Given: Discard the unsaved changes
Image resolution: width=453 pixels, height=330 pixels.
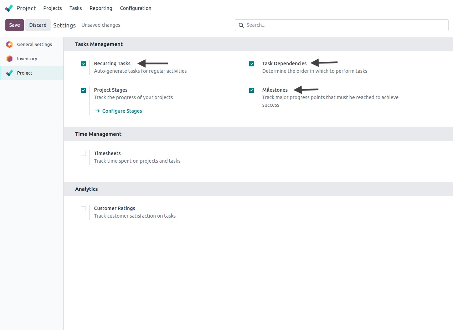Looking at the screenshot, I should (x=38, y=25).
